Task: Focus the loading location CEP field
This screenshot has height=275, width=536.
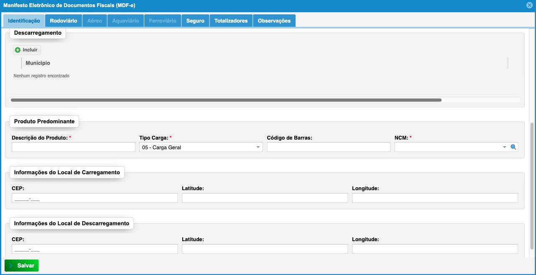Action: click(x=94, y=198)
